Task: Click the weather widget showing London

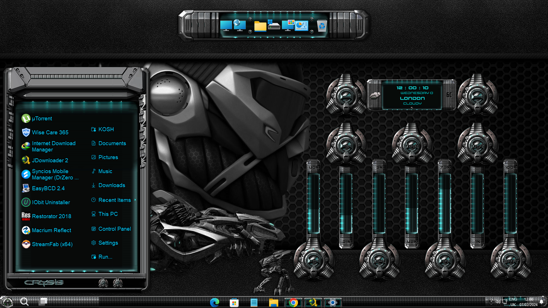Action: pos(412,95)
